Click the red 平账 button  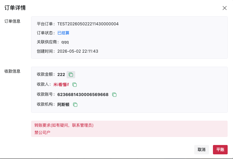click(x=220, y=150)
